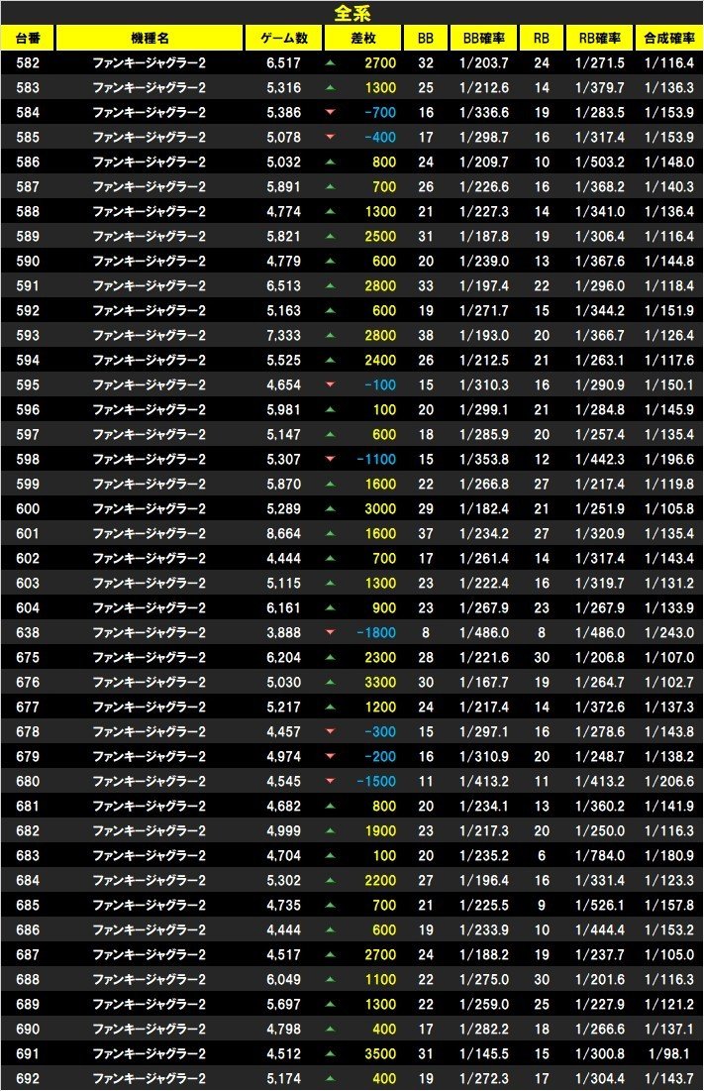Click the 機種名 column header
The height and width of the screenshot is (1091, 704).
coord(150,39)
